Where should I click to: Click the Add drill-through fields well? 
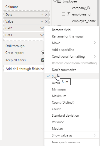pos(24,69)
